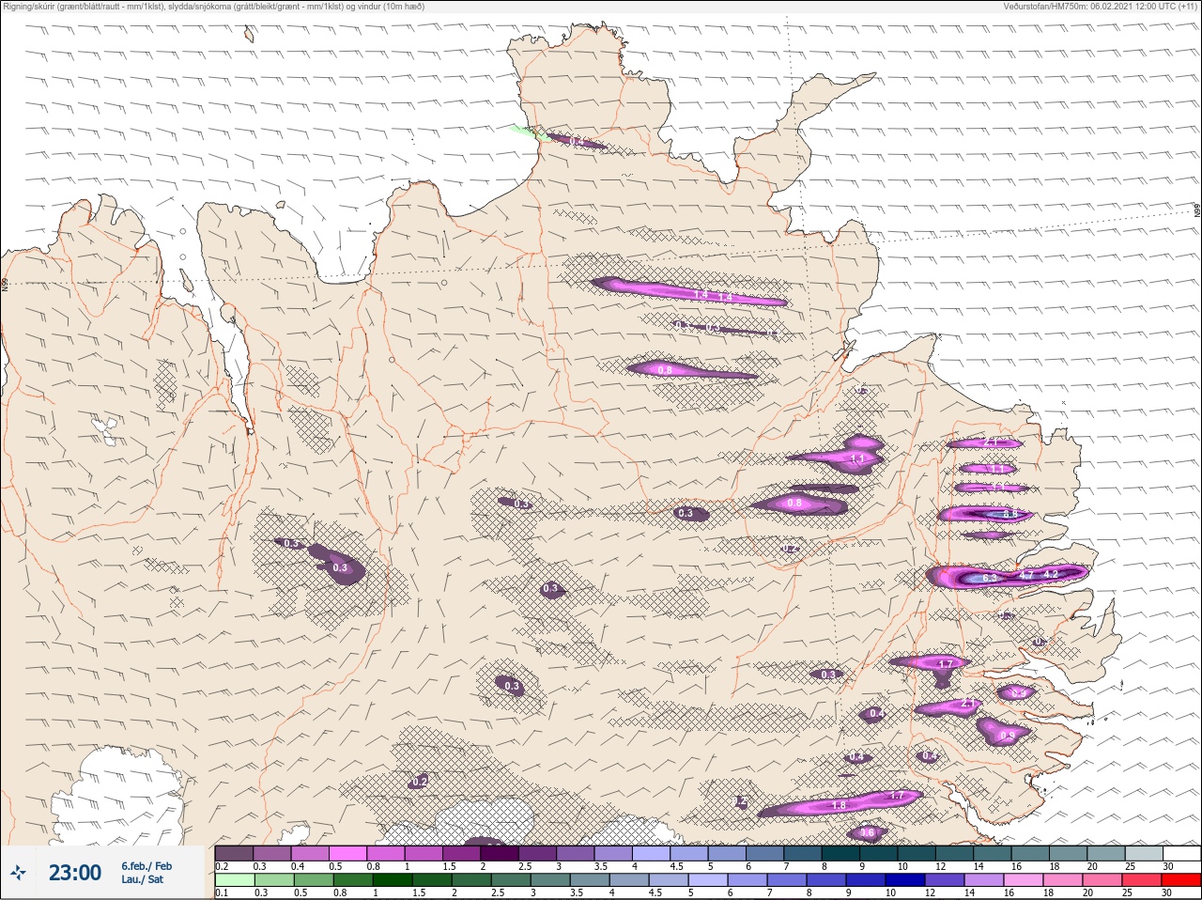Select the lower legend swatch labeled 5

(x=706, y=880)
